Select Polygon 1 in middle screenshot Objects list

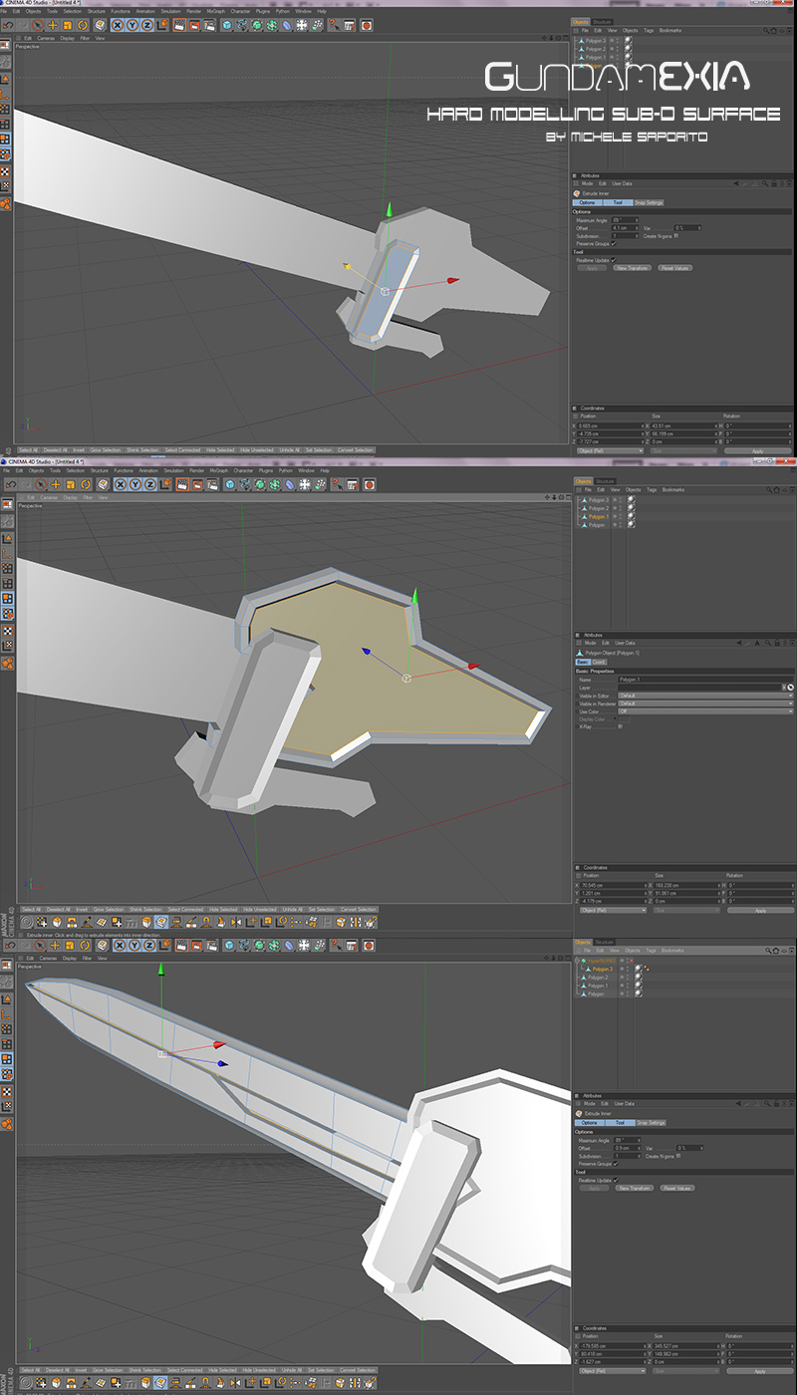tap(598, 517)
